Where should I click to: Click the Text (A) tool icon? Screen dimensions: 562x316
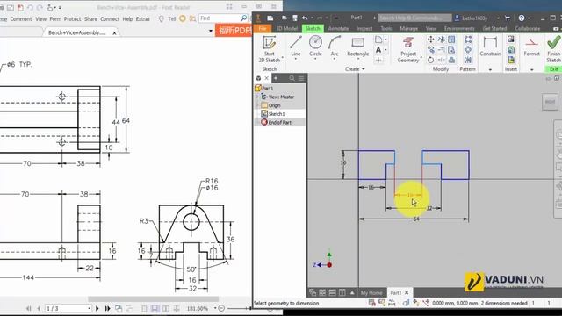pyautogui.click(x=378, y=50)
